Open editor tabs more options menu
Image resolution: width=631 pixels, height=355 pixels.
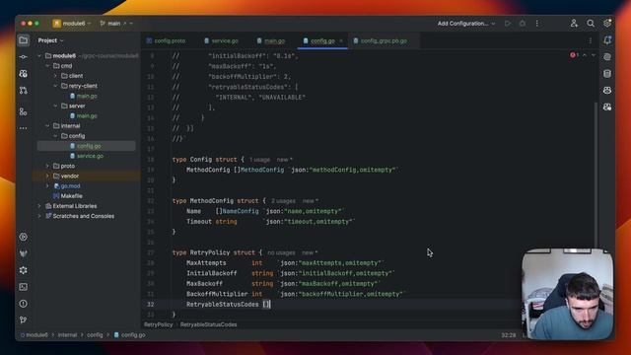pos(590,40)
